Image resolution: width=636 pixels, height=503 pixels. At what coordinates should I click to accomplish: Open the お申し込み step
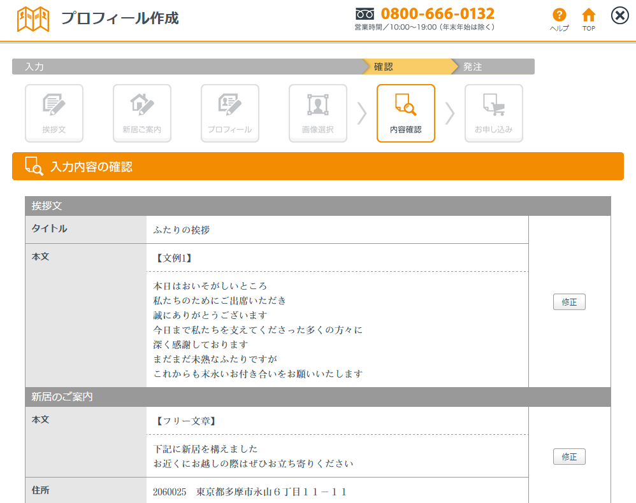(x=494, y=113)
